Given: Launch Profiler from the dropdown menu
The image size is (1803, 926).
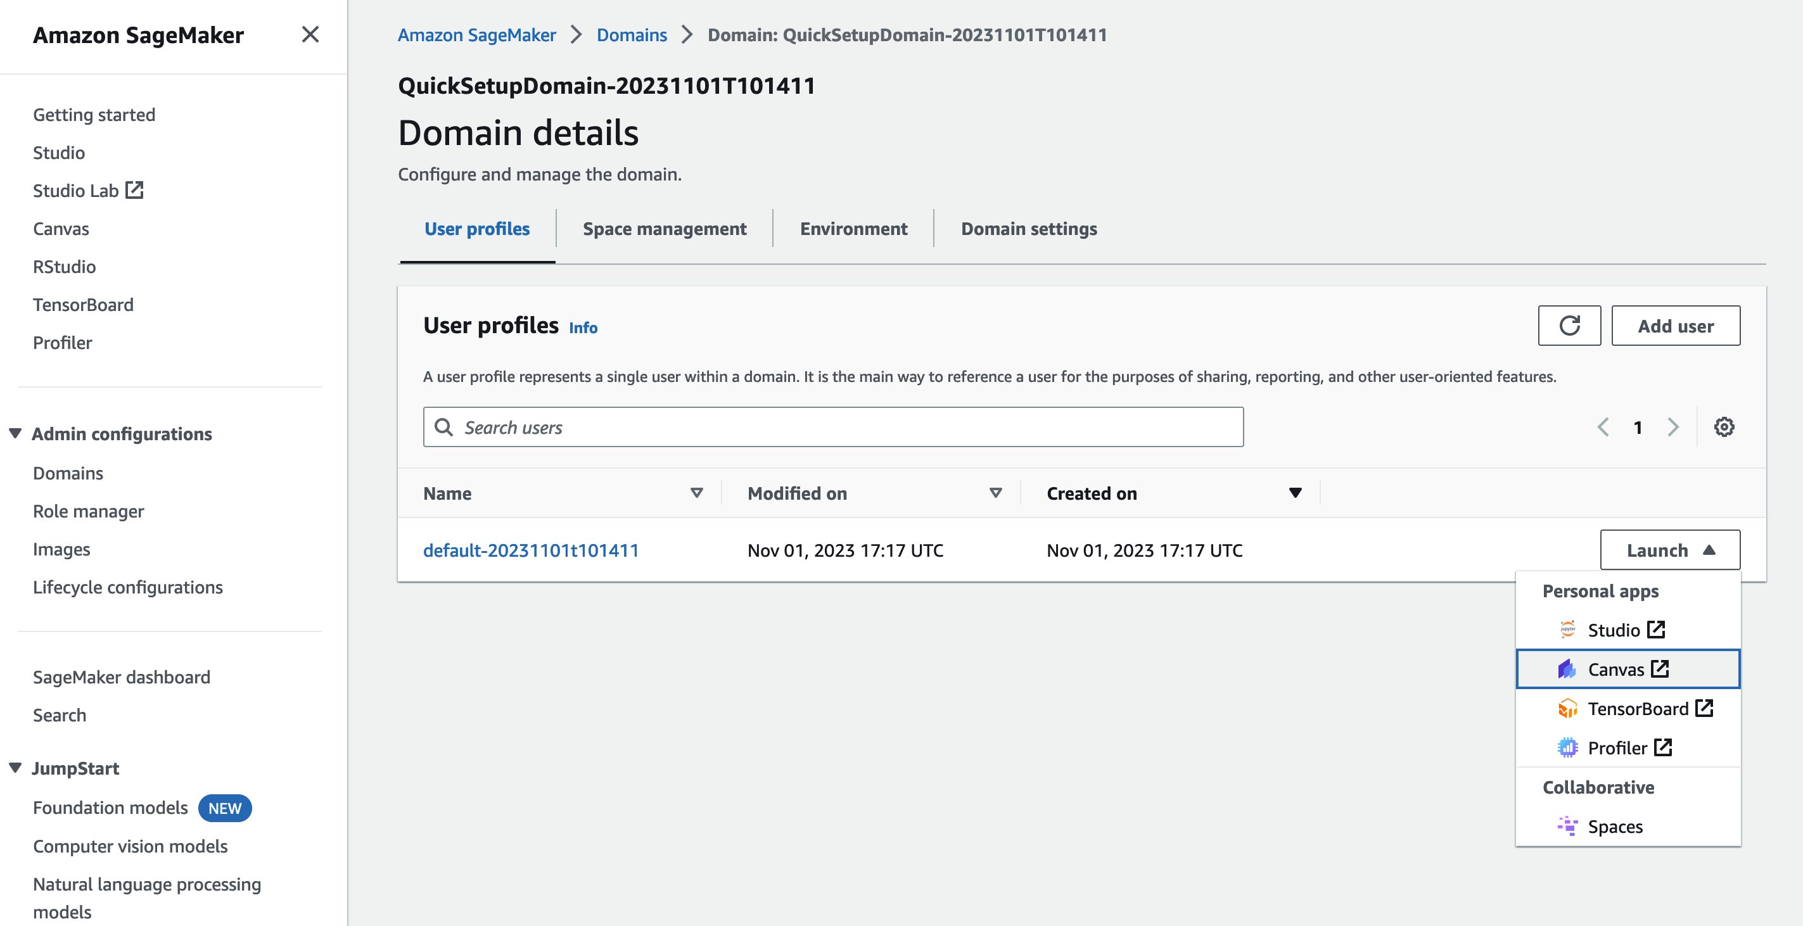Looking at the screenshot, I should click(1628, 747).
